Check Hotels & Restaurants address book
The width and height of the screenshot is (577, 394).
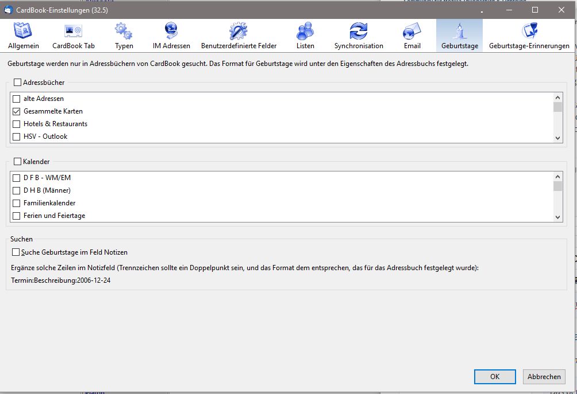click(x=16, y=124)
